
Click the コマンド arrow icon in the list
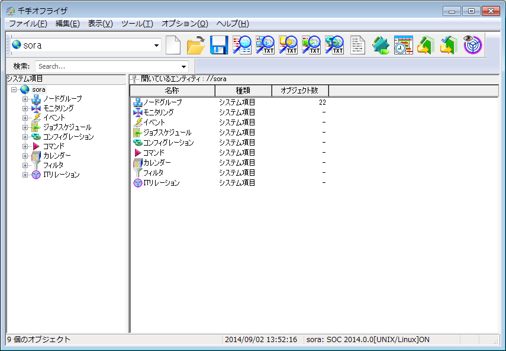pyautogui.click(x=138, y=153)
